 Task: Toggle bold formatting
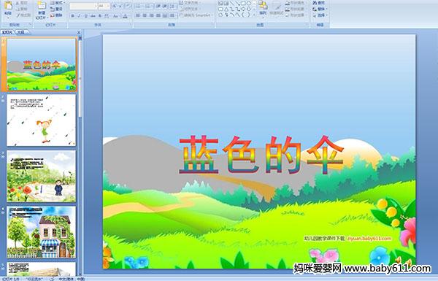(x=72, y=16)
